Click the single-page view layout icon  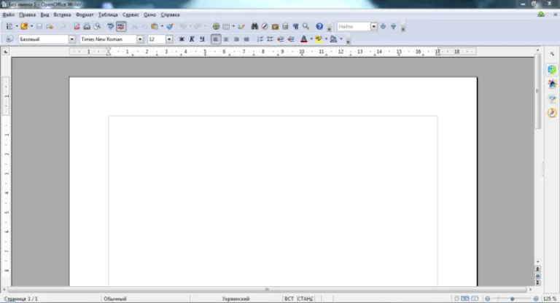456,299
